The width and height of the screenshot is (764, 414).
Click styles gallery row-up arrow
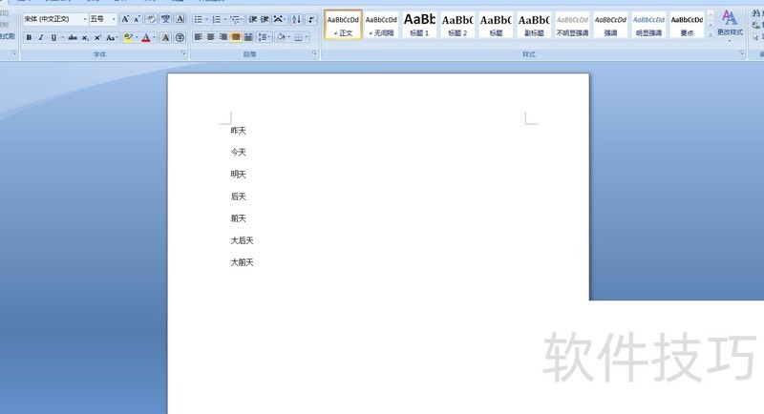tap(711, 14)
